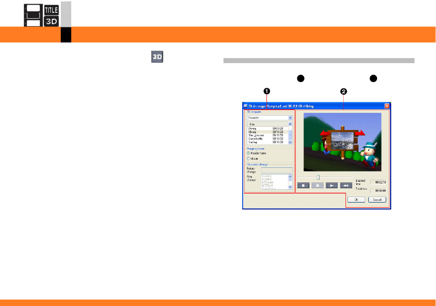This screenshot has width=436, height=306.
Task: Click the TITLE icon in header
Action: (52, 10)
